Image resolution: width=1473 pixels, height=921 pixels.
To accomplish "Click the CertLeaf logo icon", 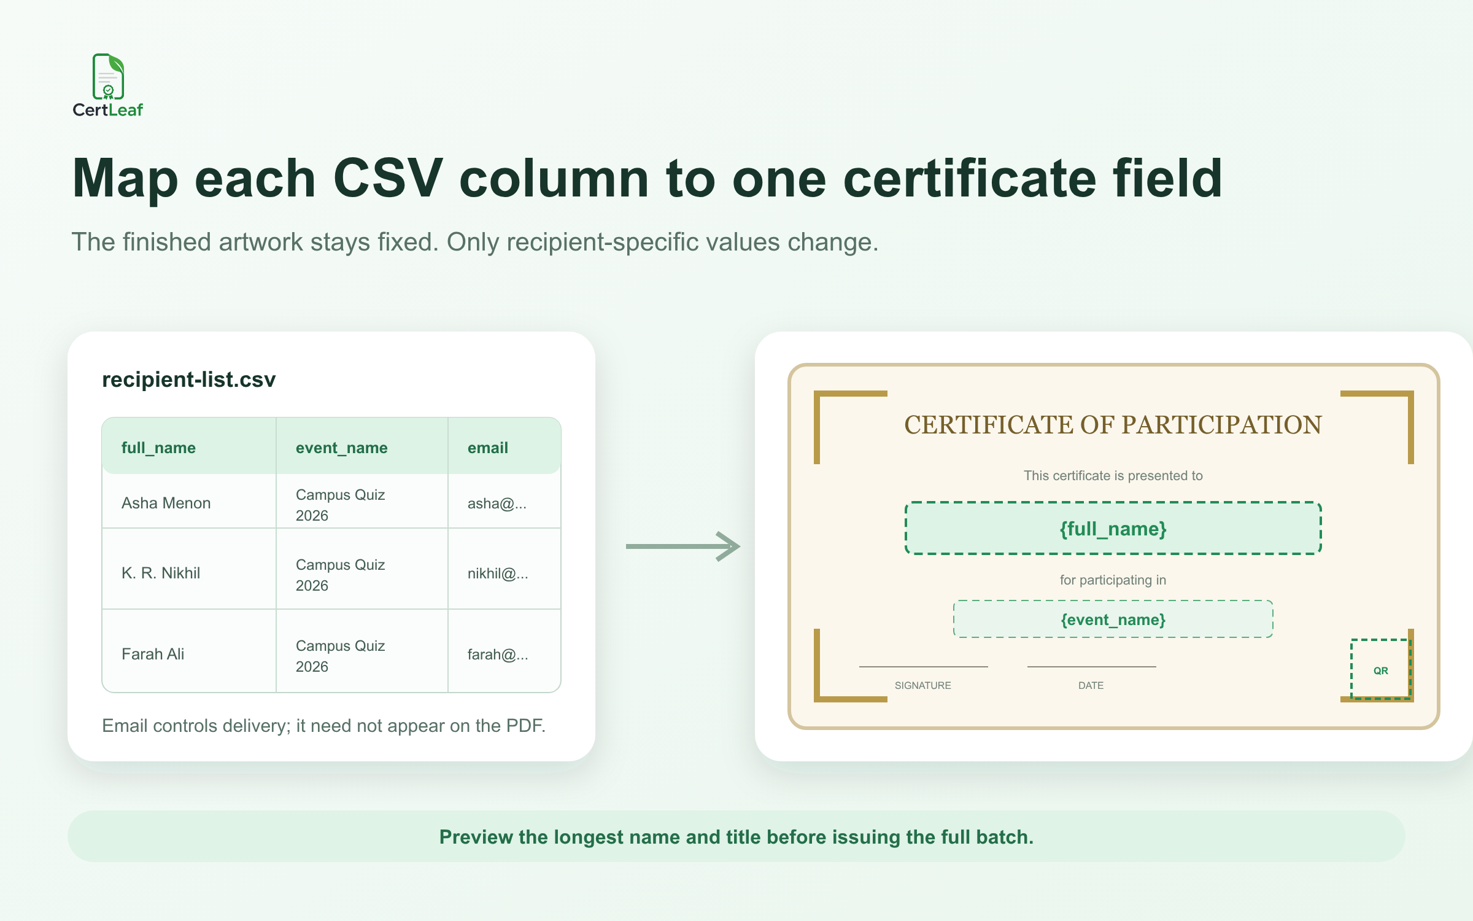I will click(x=109, y=76).
